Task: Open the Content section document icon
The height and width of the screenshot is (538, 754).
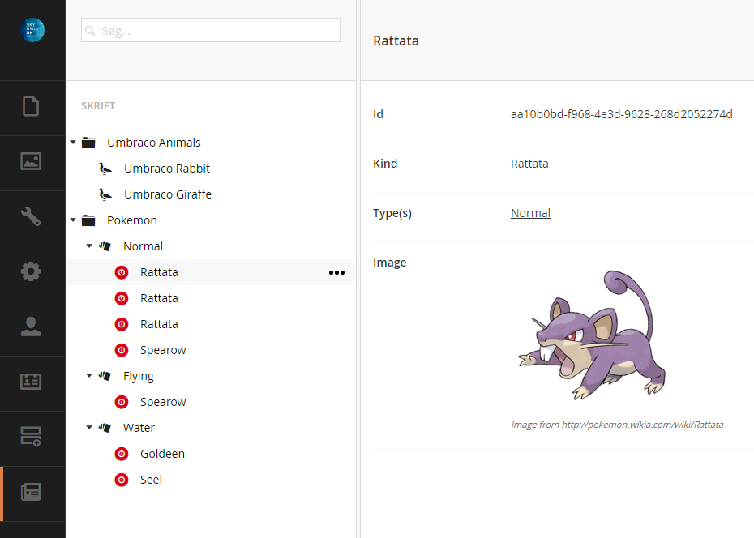Action: 31,106
